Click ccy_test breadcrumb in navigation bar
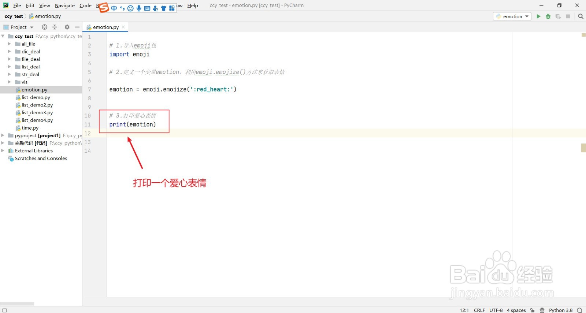586x313 pixels. pos(14,16)
